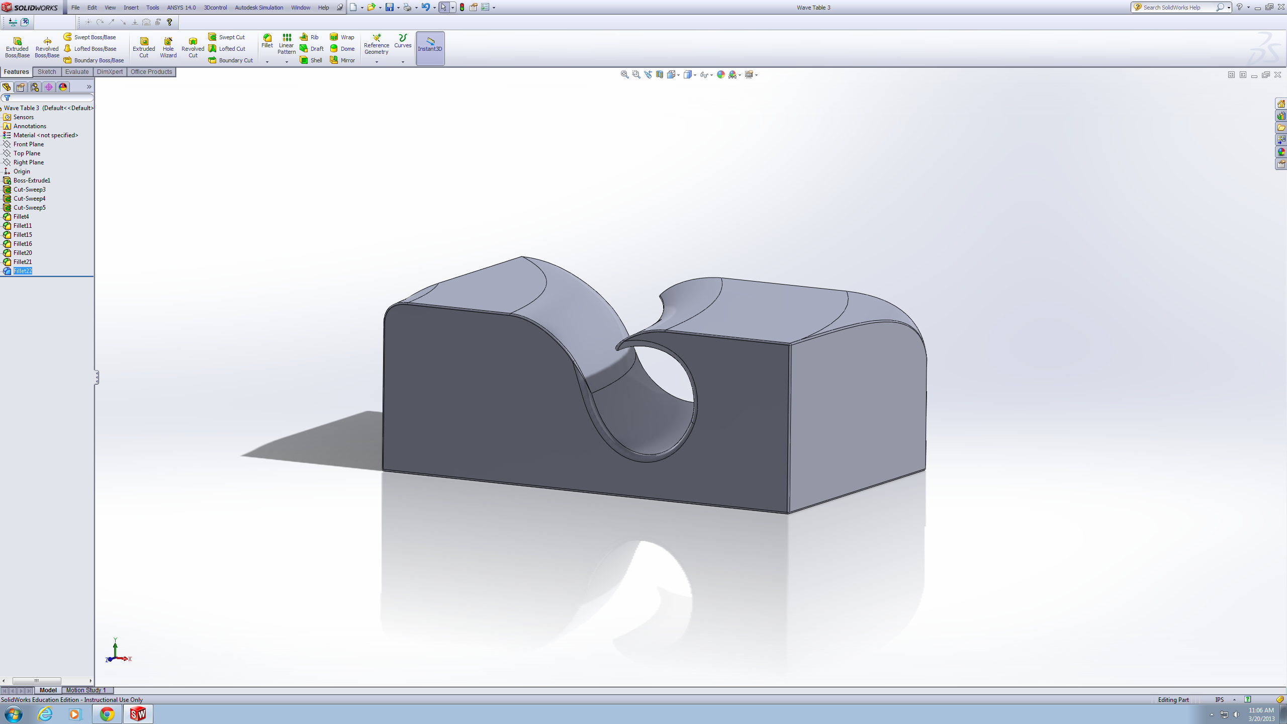Switch to the Sketch ribbon tab
Screen dimensions: 1287x724
(x=46, y=71)
